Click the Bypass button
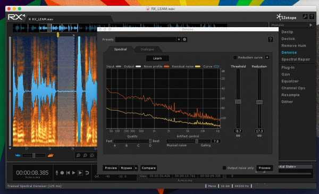The width and height of the screenshot is (319, 194). [127, 168]
